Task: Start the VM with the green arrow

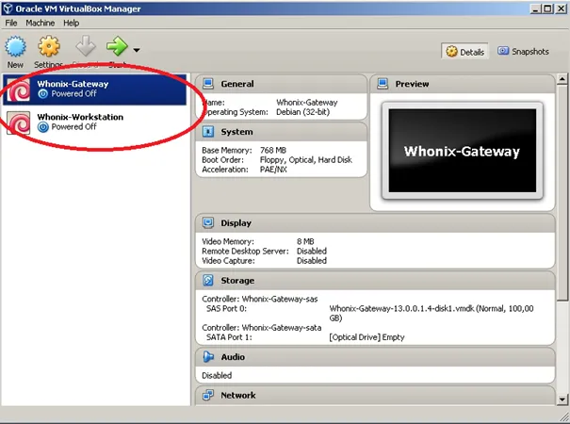Action: (x=117, y=46)
